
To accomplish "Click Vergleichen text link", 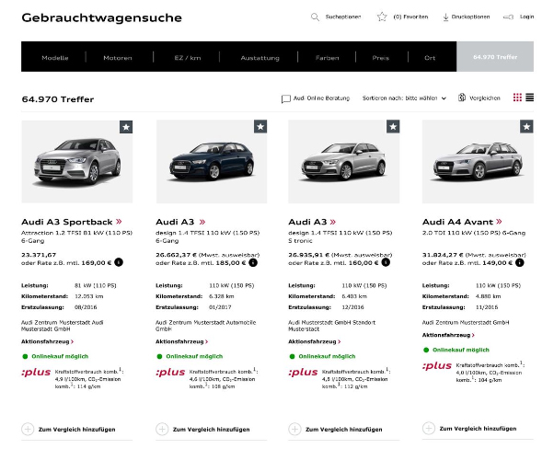I will 485,98.
